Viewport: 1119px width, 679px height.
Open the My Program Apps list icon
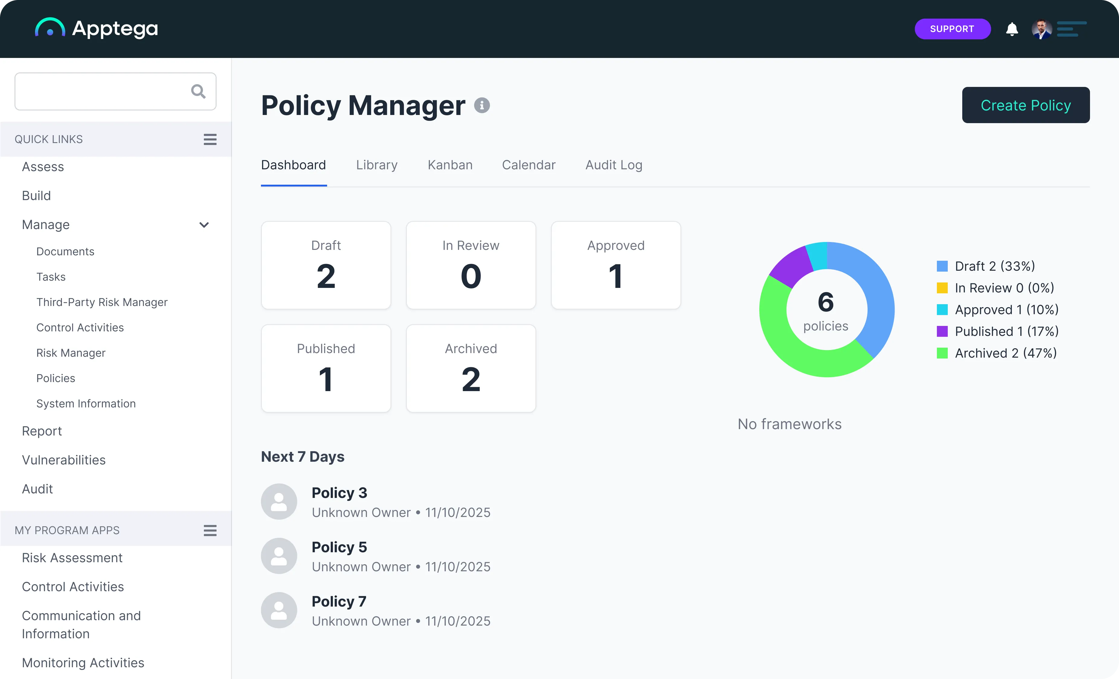(209, 530)
